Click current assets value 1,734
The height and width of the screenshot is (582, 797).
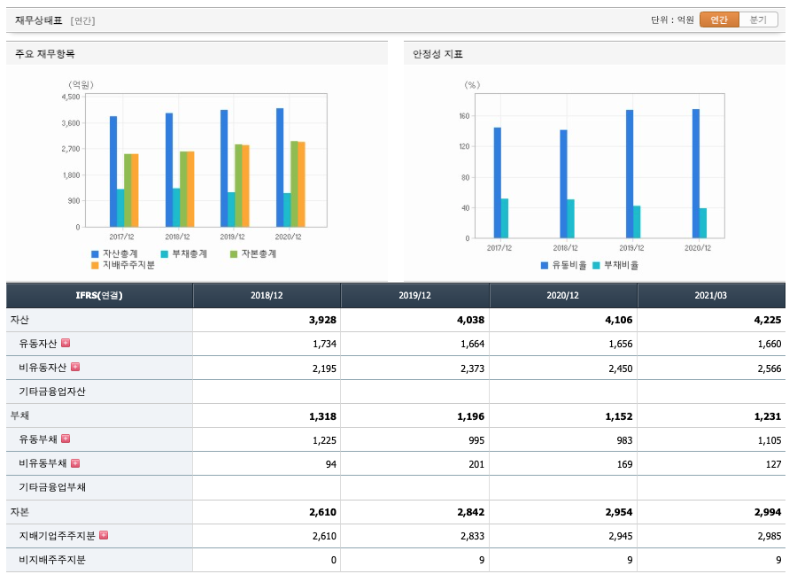tap(324, 344)
